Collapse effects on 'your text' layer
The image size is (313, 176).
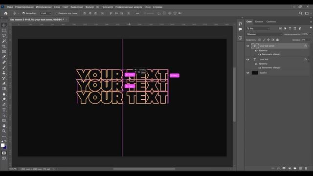[309, 60]
